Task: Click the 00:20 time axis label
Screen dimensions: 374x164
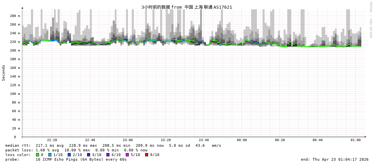Action: click(x=280, y=140)
